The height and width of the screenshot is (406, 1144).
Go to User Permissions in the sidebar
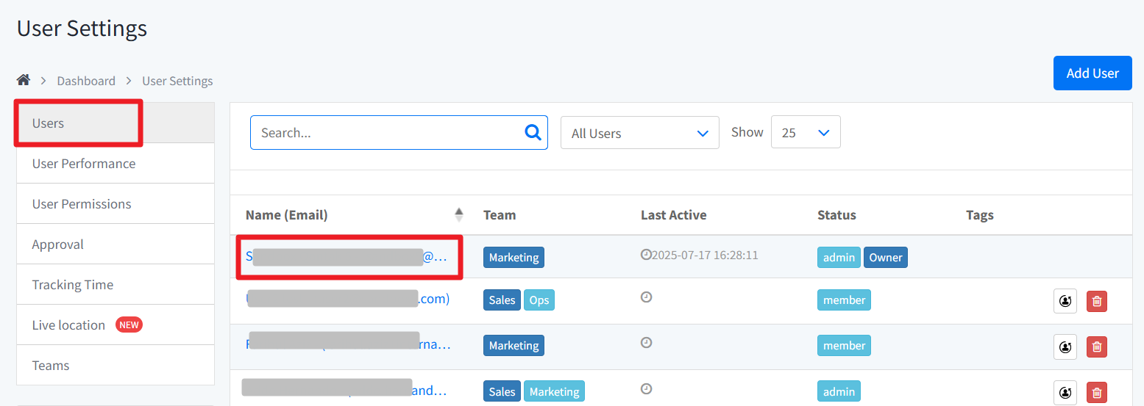(82, 204)
